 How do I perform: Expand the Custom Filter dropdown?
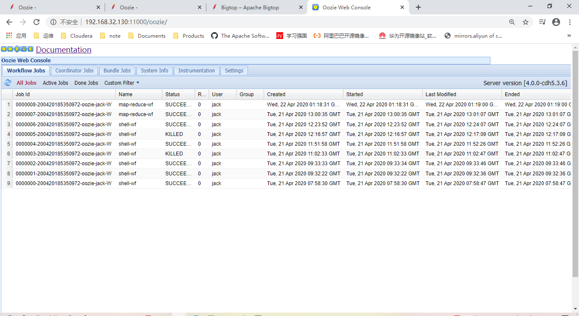coord(122,83)
